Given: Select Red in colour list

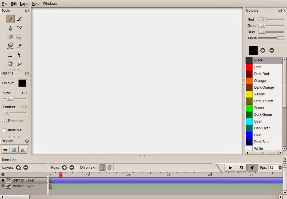Looking at the screenshot, I should coord(264,67).
